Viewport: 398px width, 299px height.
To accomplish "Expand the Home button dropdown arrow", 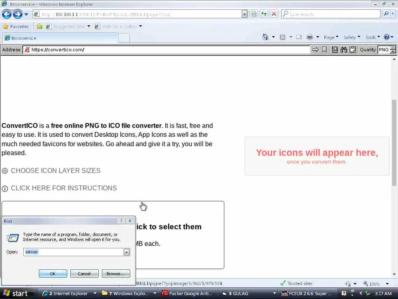I will click(273, 37).
